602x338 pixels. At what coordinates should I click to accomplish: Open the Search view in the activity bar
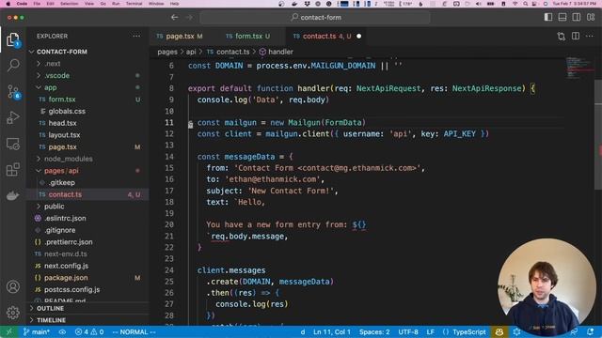click(13, 65)
